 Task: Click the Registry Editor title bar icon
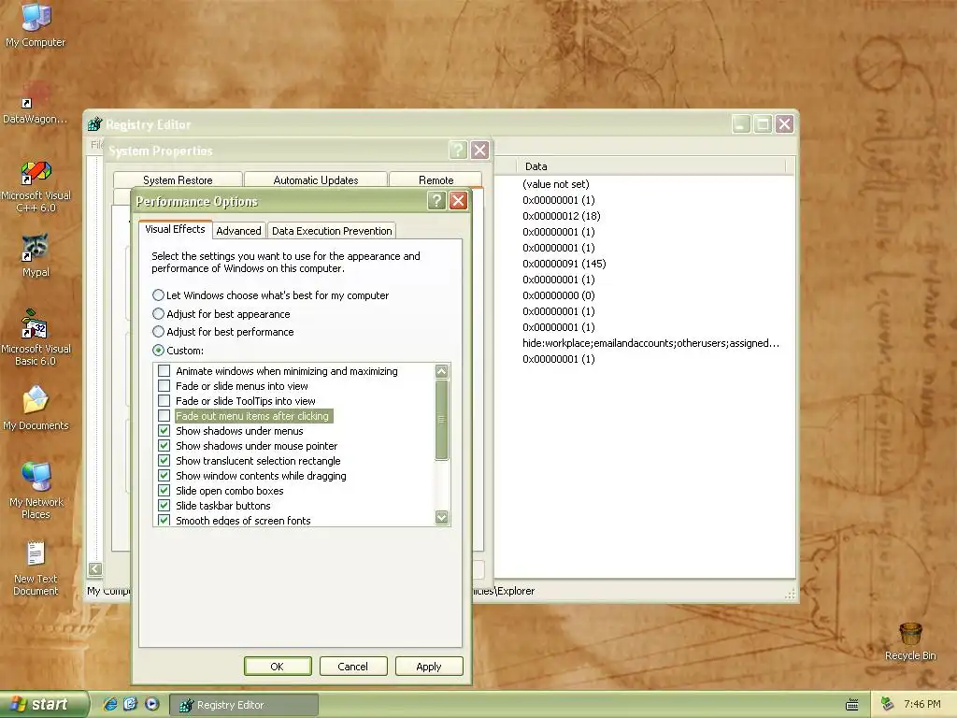pyautogui.click(x=94, y=124)
